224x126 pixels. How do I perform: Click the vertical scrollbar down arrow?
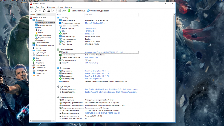pyautogui.click(x=174, y=121)
